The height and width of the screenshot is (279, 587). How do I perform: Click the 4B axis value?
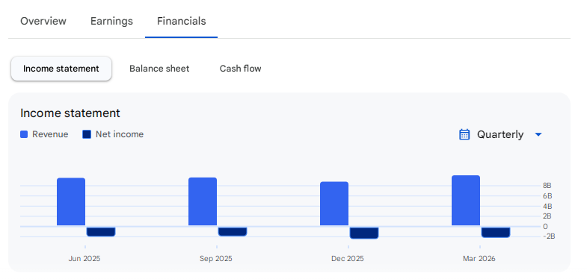pyautogui.click(x=547, y=206)
